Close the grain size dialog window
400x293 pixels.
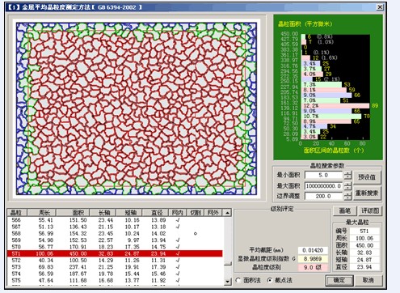[x=380, y=7]
